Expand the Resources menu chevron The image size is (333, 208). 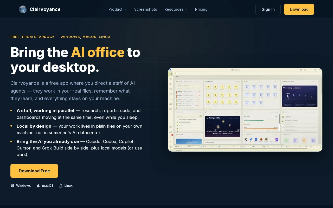click(186, 9)
